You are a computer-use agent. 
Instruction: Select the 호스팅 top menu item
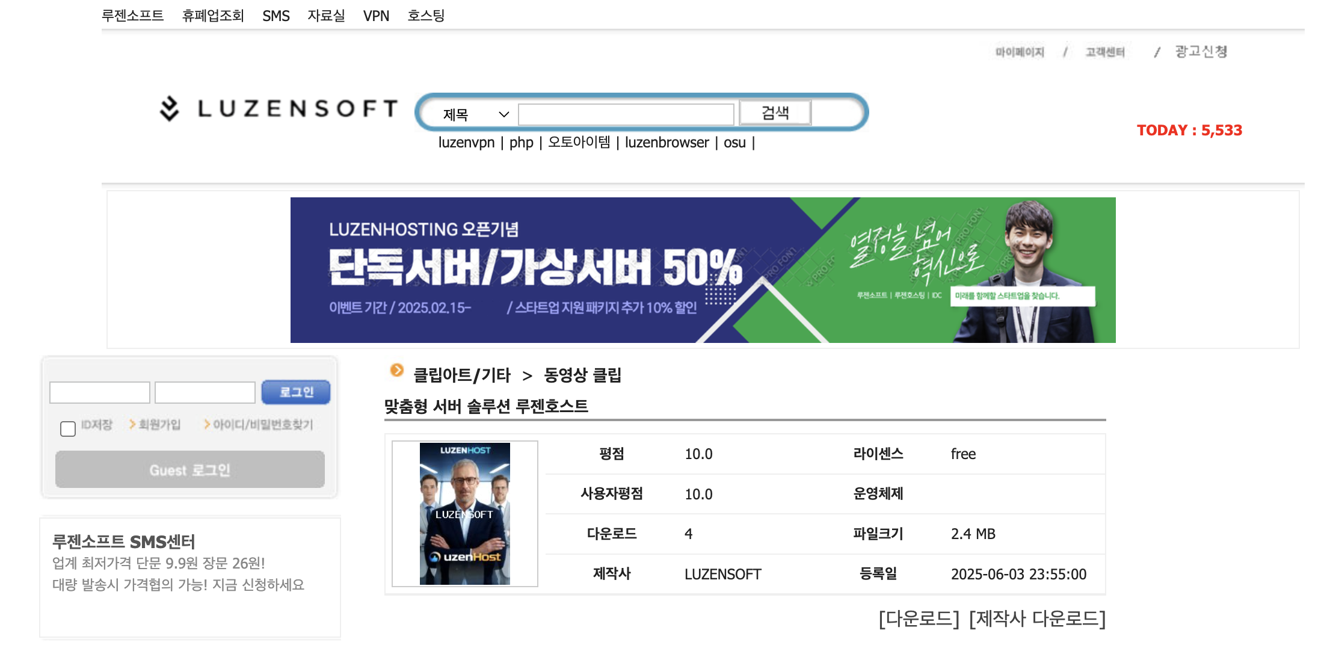click(x=426, y=16)
